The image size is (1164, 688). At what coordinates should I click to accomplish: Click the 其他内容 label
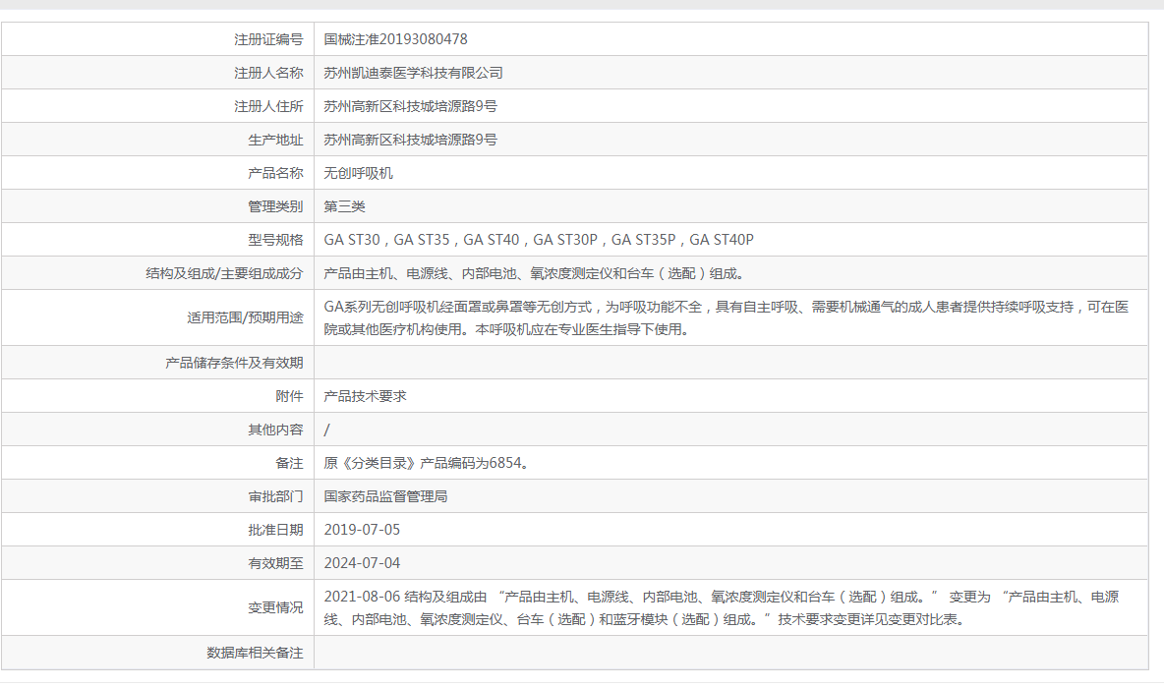pos(275,429)
